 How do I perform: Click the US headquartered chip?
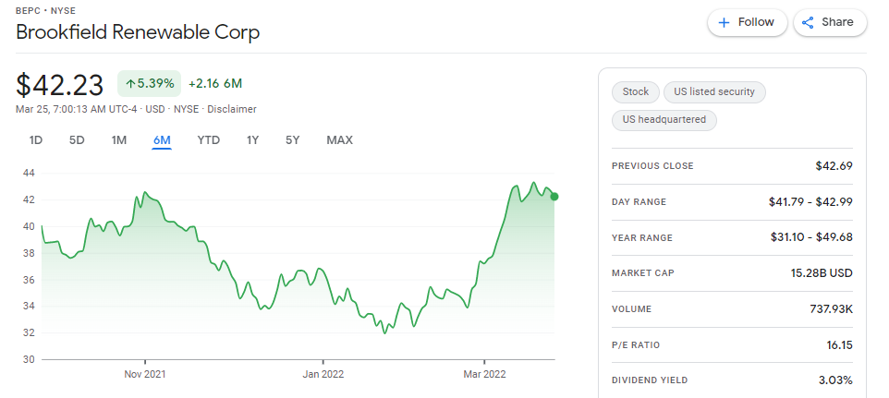point(664,120)
